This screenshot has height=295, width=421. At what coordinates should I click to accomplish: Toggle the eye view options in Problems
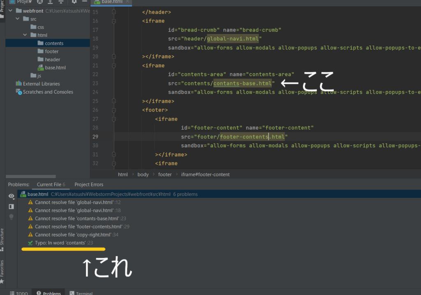point(11,196)
